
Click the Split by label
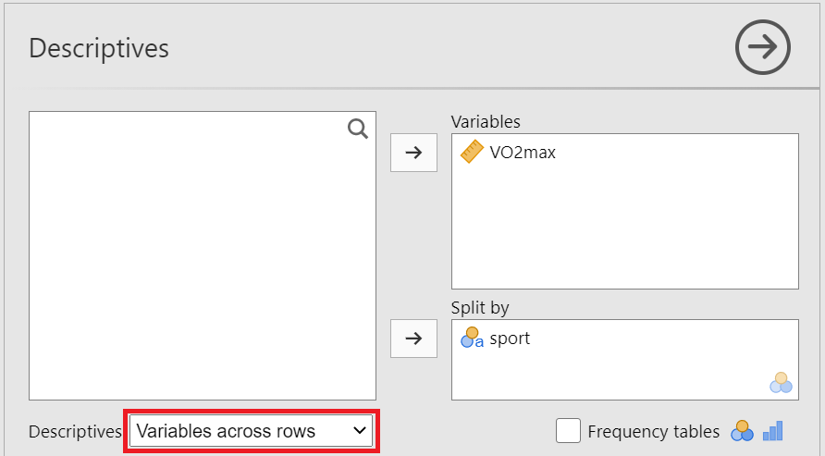pos(480,308)
